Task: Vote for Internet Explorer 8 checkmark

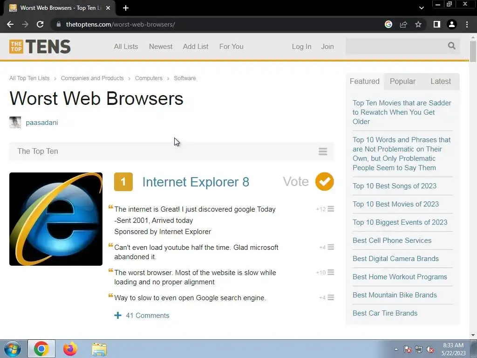Action: 324,181
